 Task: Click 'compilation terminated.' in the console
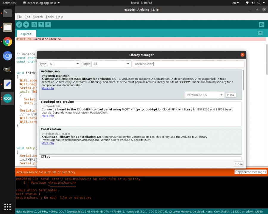tap(38, 190)
